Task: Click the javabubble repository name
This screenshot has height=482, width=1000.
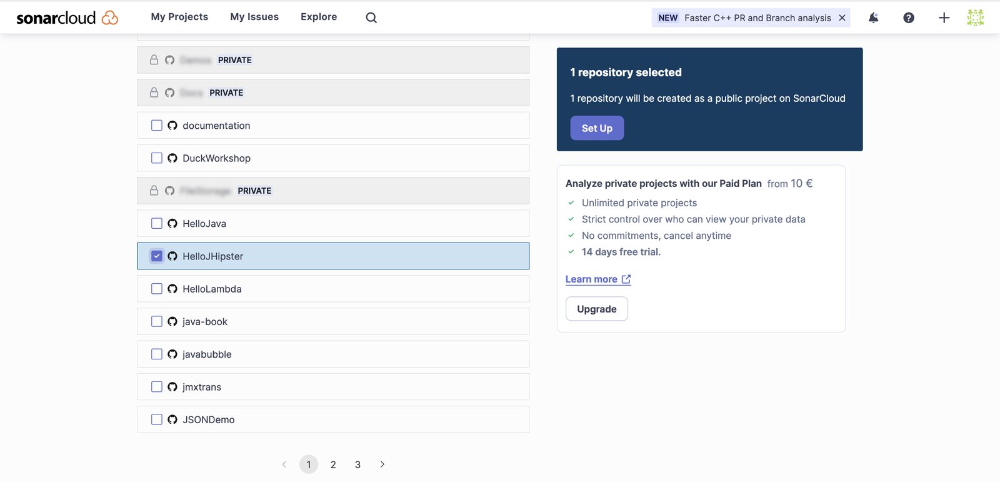Action: (207, 354)
